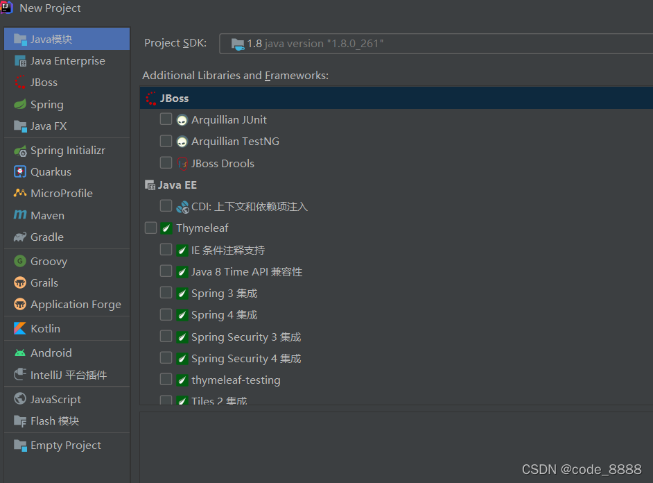Viewport: 653px width, 483px height.
Task: Click the Flash 模块 folder icon
Action: point(20,421)
